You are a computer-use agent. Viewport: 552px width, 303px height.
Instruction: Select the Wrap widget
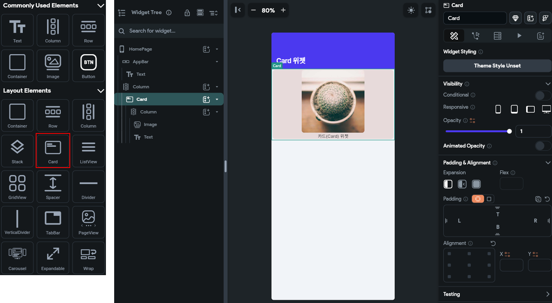pos(89,258)
